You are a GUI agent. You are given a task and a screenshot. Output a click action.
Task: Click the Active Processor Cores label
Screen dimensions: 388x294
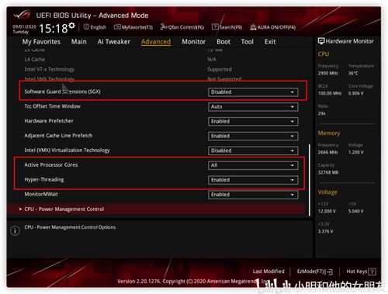[x=51, y=164]
